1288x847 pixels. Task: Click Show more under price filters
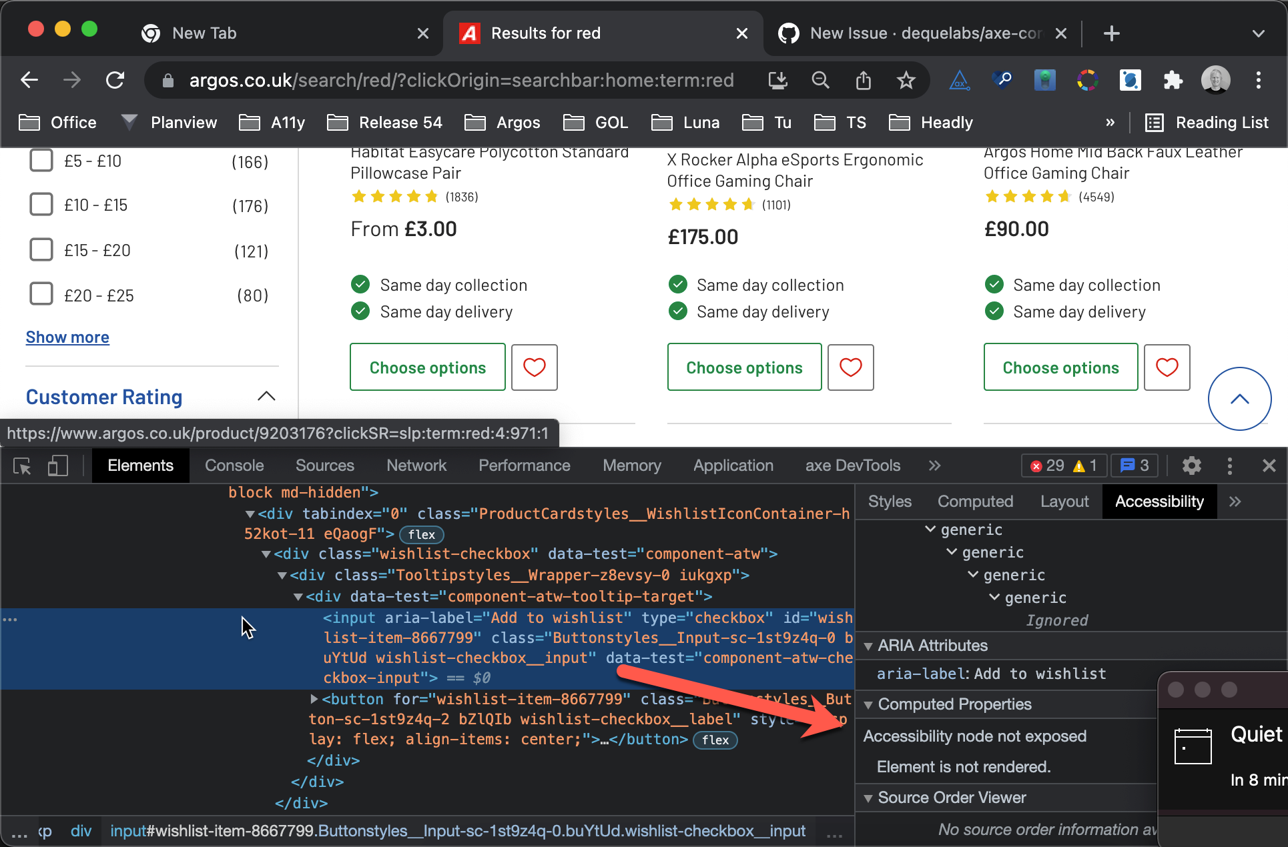67,337
